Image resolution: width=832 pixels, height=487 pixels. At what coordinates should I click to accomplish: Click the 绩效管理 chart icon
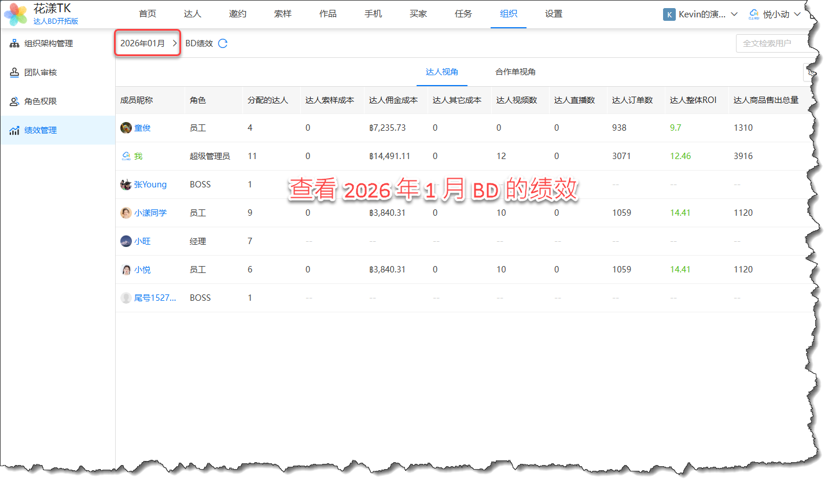click(14, 131)
